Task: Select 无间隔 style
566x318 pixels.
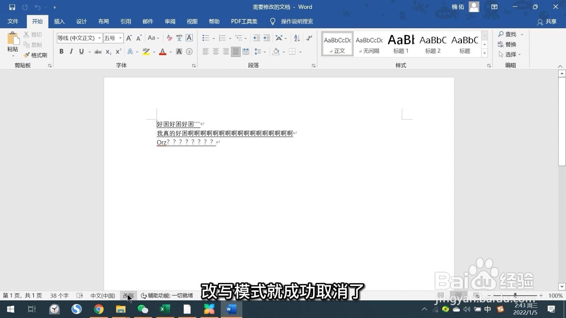Action: [x=369, y=44]
